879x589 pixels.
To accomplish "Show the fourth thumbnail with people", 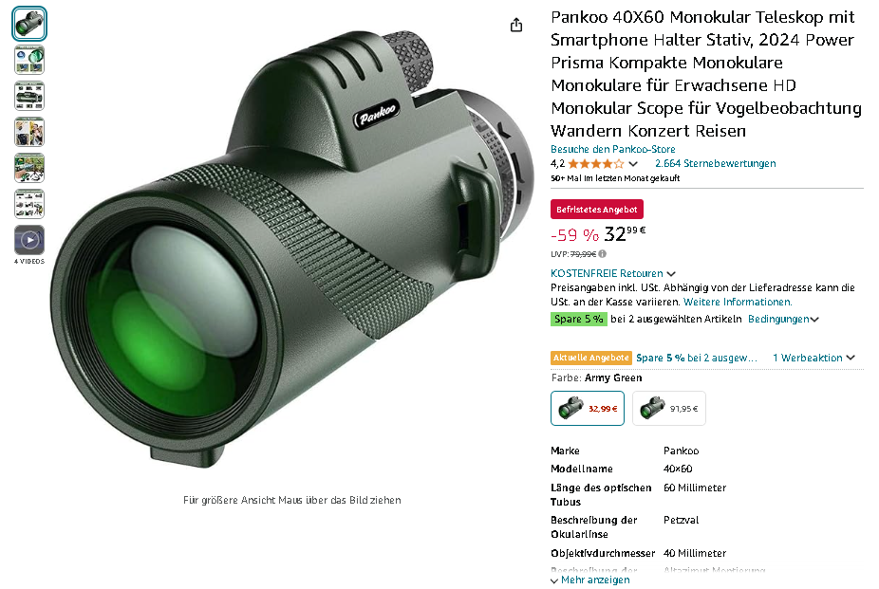I will pyautogui.click(x=29, y=132).
